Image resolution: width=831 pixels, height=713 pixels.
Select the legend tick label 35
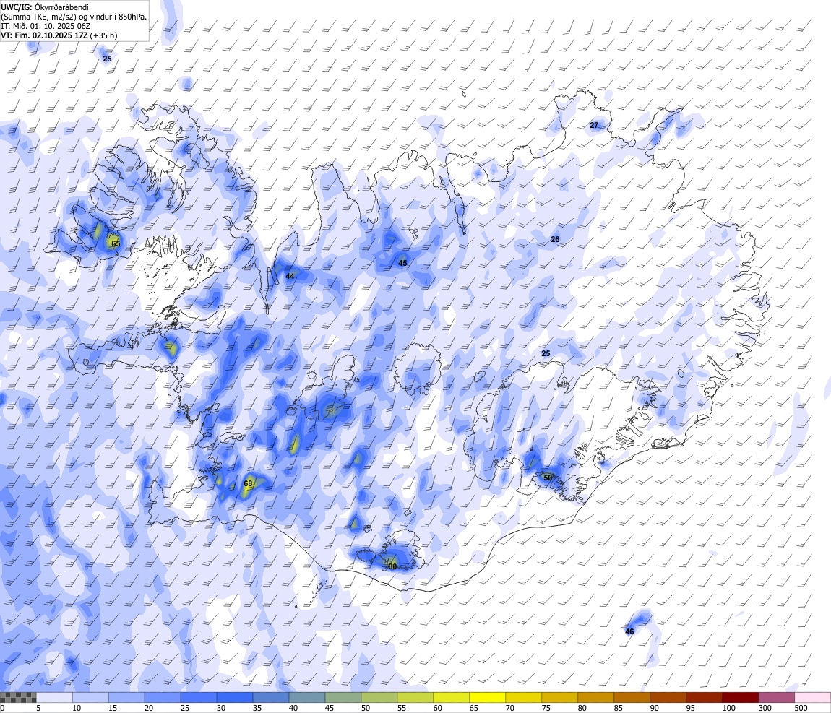pos(257,708)
